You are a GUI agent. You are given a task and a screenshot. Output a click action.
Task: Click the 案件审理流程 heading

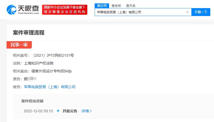coord(29,33)
